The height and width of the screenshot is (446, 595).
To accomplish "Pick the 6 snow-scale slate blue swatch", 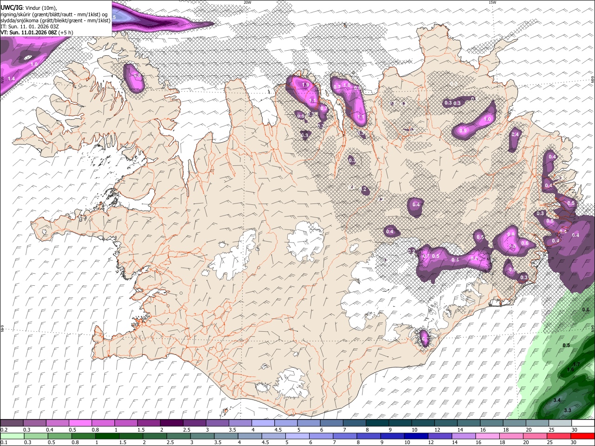I will coord(332,423).
